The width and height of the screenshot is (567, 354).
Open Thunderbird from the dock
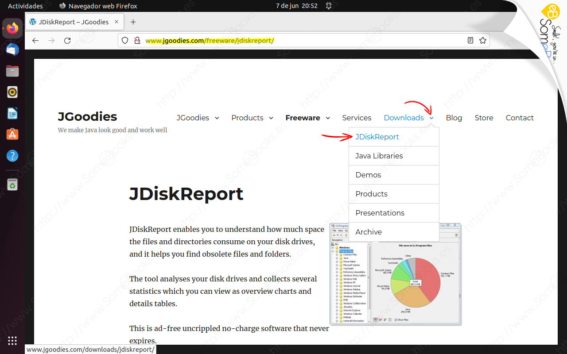click(x=12, y=50)
